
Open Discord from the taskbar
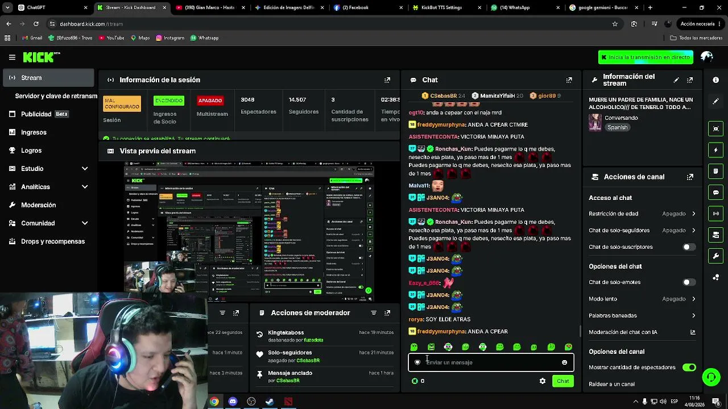pos(233,402)
